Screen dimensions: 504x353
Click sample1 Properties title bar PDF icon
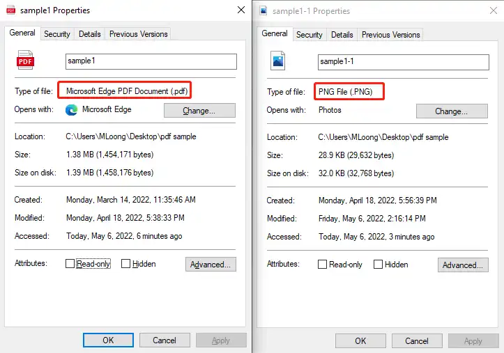(10, 10)
